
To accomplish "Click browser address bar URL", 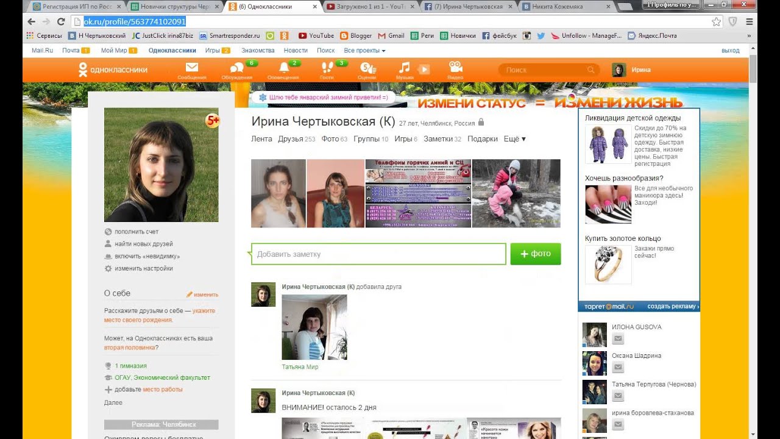I will (x=135, y=21).
